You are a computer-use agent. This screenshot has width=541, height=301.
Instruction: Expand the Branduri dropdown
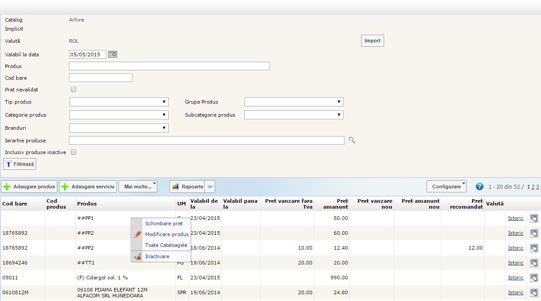coord(119,128)
